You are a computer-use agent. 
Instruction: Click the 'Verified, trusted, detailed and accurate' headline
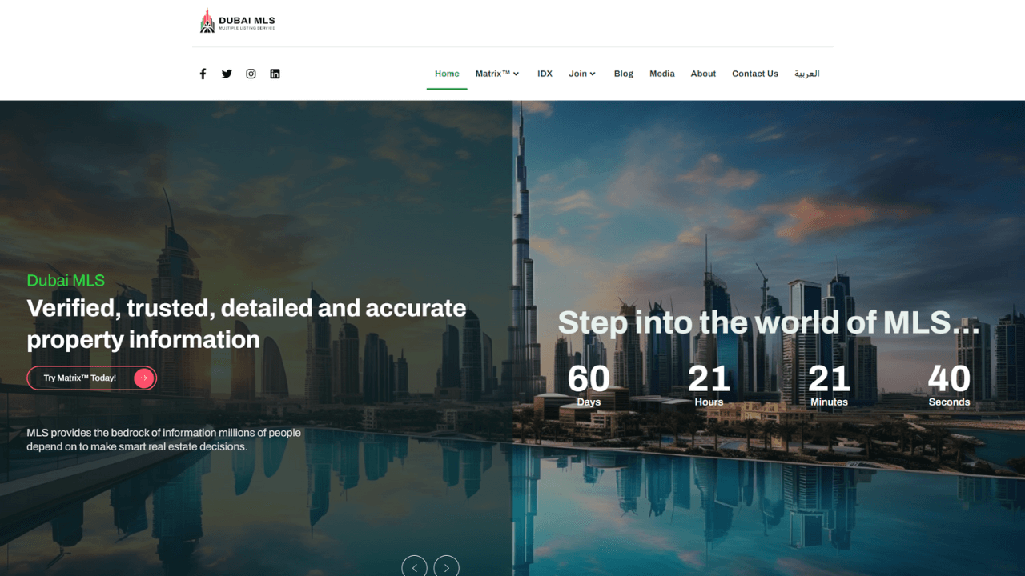pyautogui.click(x=247, y=324)
